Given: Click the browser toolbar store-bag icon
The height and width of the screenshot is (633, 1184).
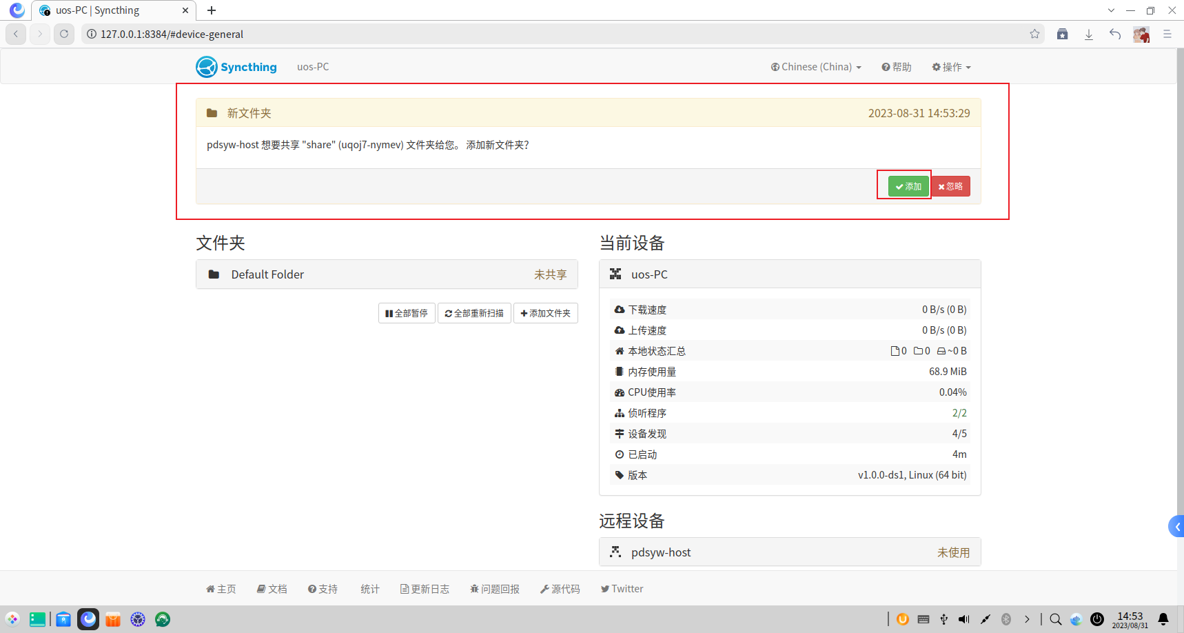Looking at the screenshot, I should tap(1063, 34).
